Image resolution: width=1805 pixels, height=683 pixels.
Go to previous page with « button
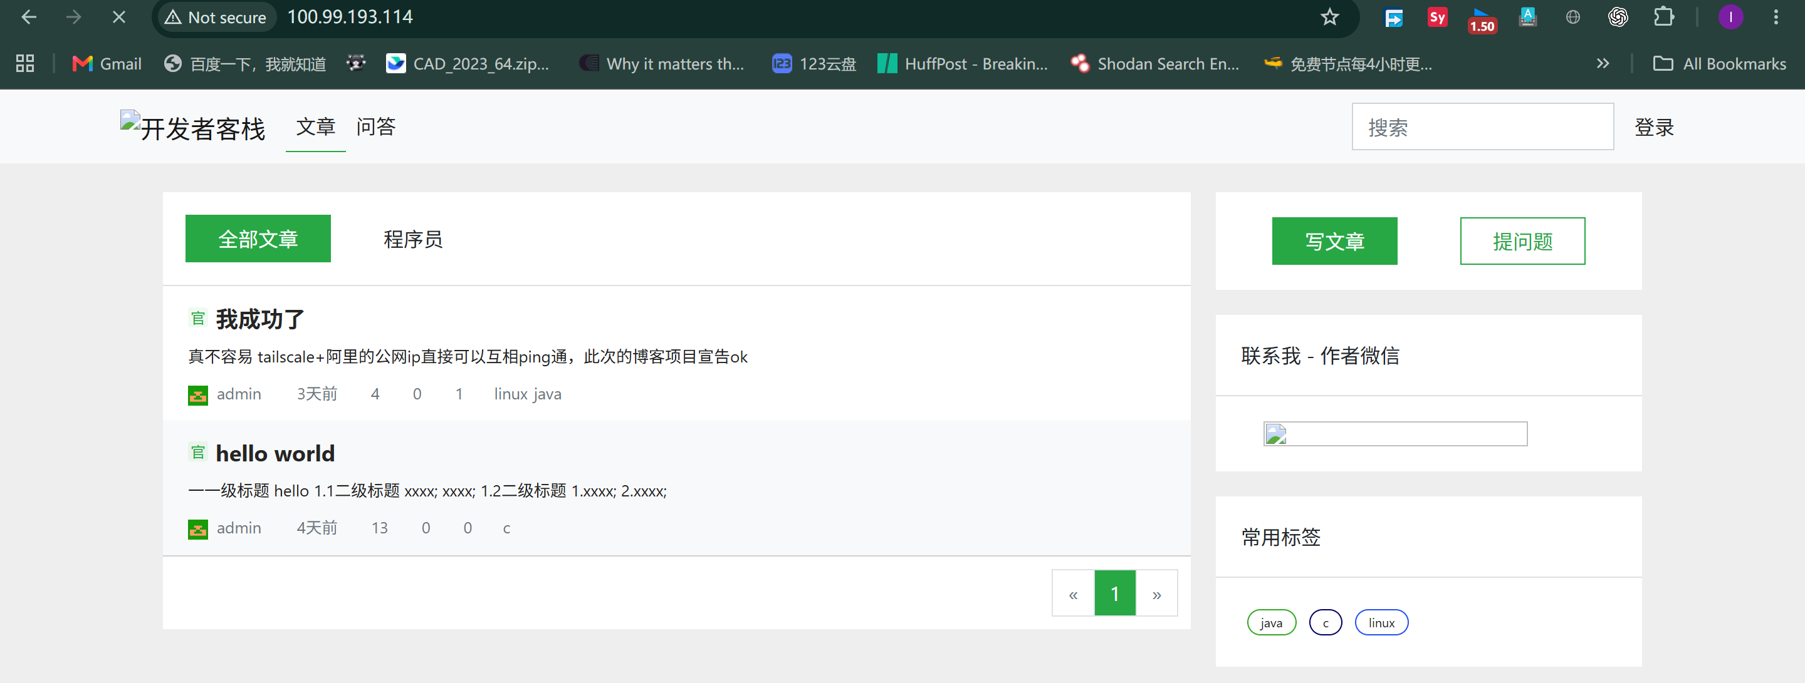click(1073, 593)
